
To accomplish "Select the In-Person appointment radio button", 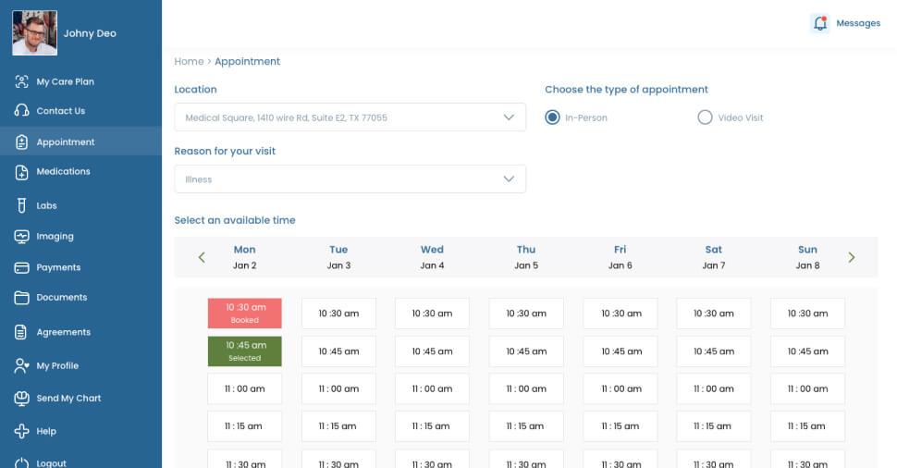I will (x=552, y=117).
